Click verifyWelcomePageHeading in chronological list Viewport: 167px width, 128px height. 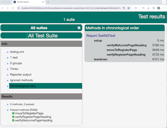pos(127,45)
